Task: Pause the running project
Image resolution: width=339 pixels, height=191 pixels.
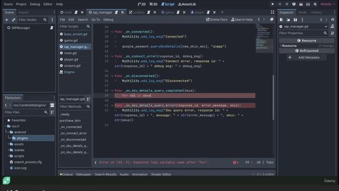Action: coord(280,4)
